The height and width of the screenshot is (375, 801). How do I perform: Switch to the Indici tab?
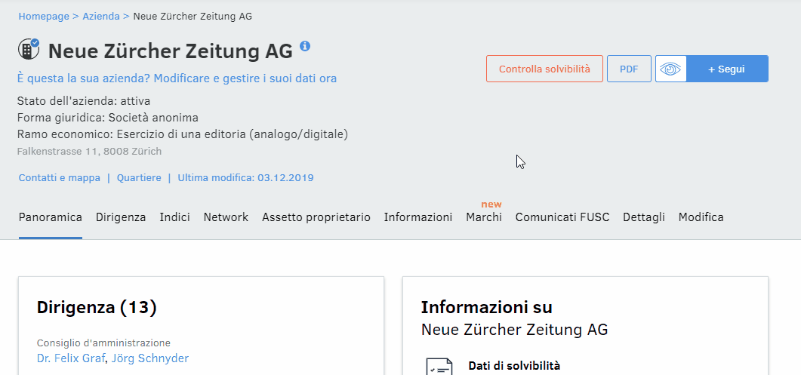(x=174, y=217)
